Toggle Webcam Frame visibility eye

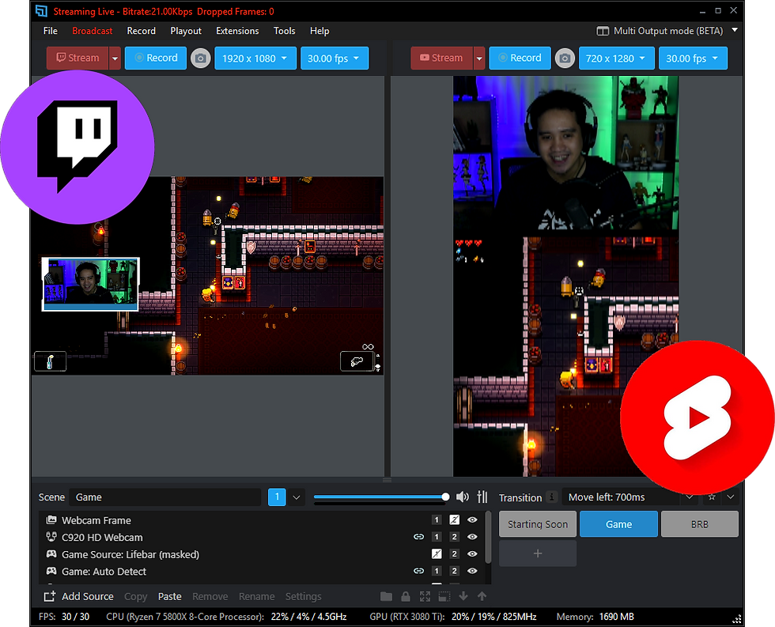point(472,519)
